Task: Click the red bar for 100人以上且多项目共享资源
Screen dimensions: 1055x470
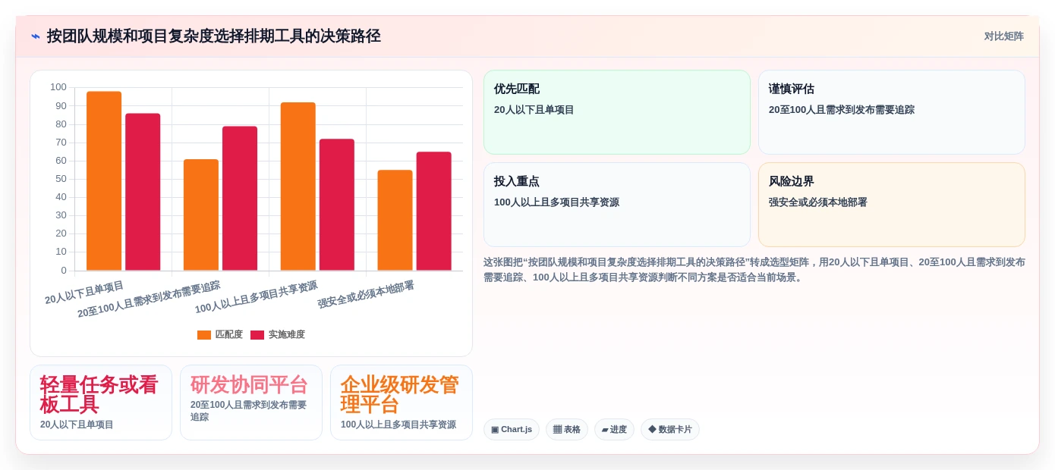Action: pyautogui.click(x=337, y=205)
